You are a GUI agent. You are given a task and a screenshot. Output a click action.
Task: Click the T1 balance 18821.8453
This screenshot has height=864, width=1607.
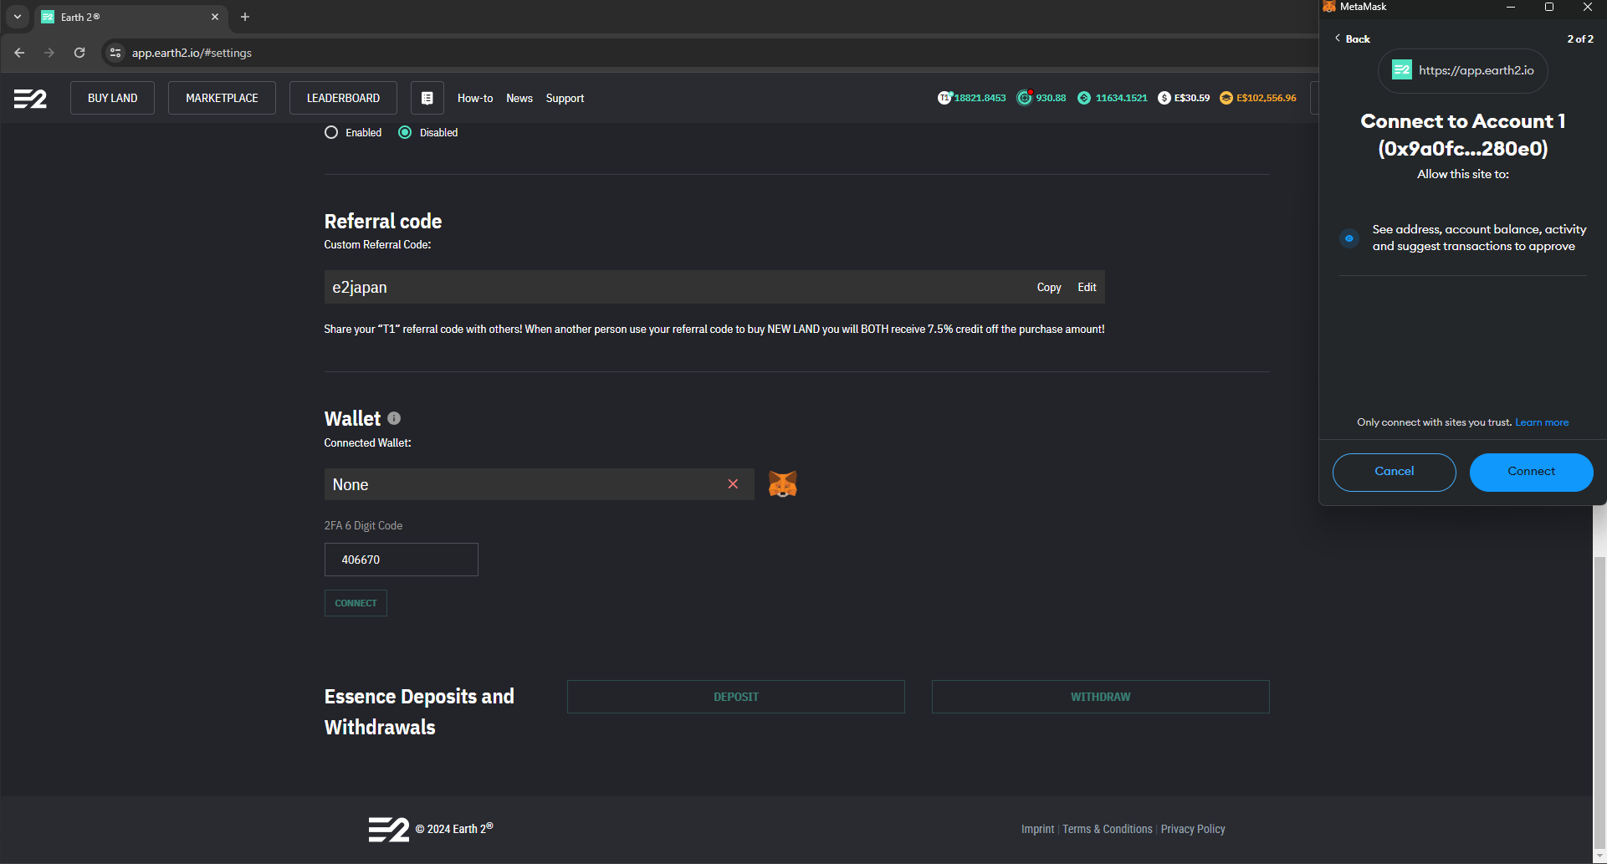click(x=972, y=98)
